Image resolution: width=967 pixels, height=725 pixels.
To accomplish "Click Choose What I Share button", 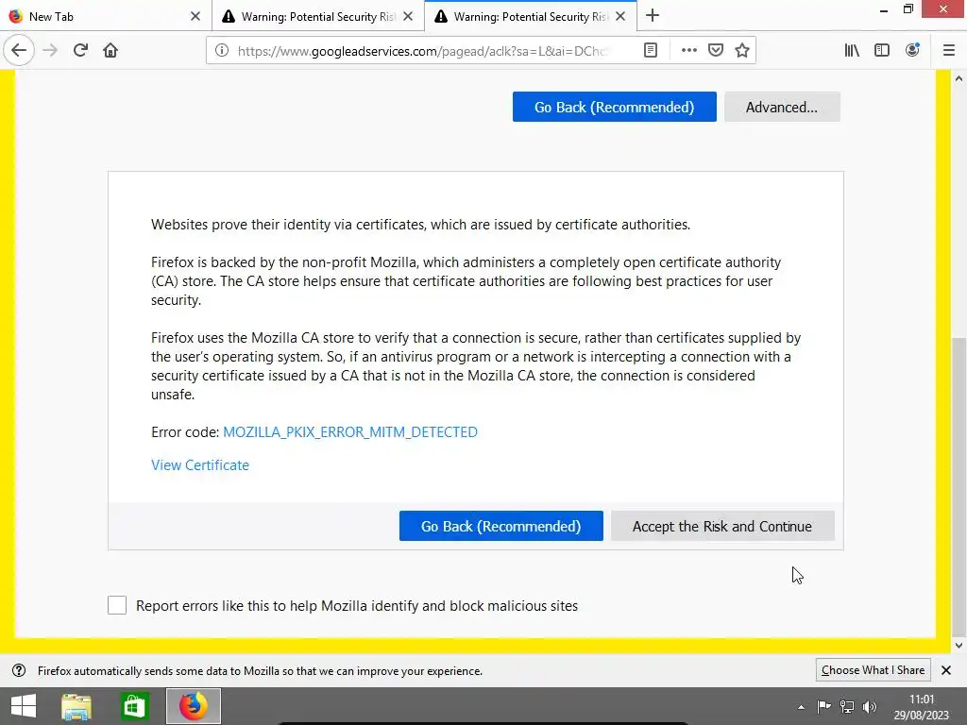I will pos(873,670).
